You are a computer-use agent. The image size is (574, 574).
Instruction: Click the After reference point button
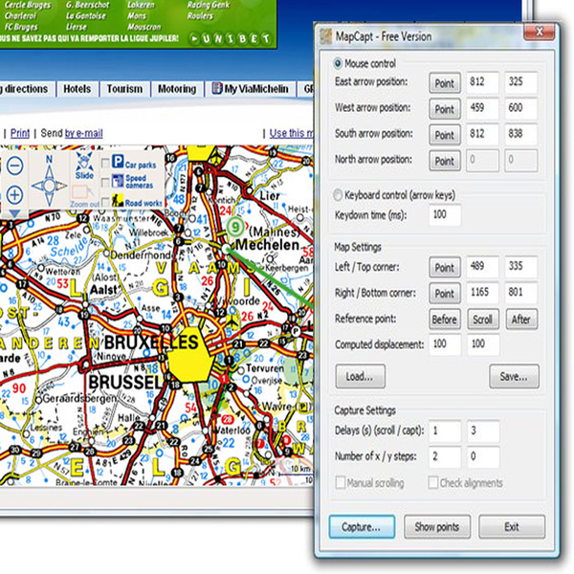[521, 320]
